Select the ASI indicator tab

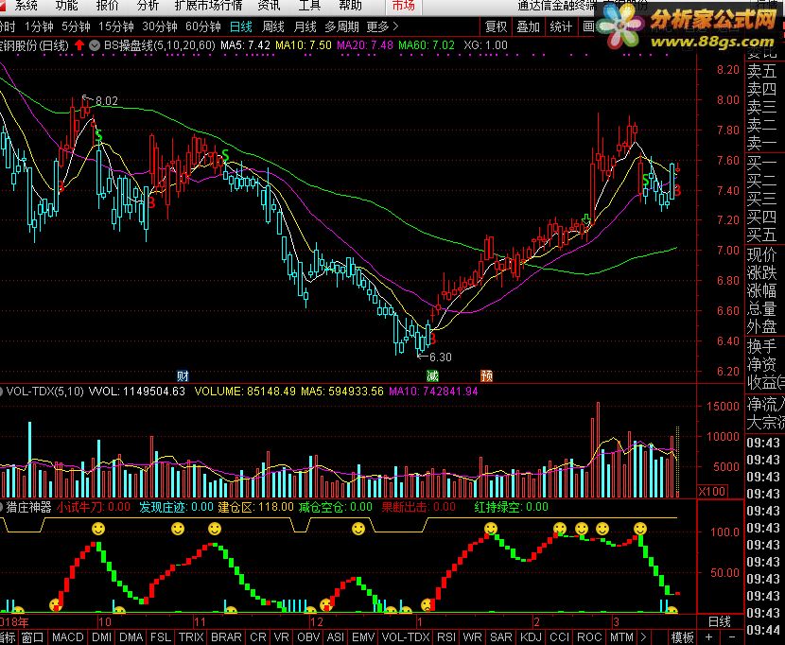click(x=336, y=637)
